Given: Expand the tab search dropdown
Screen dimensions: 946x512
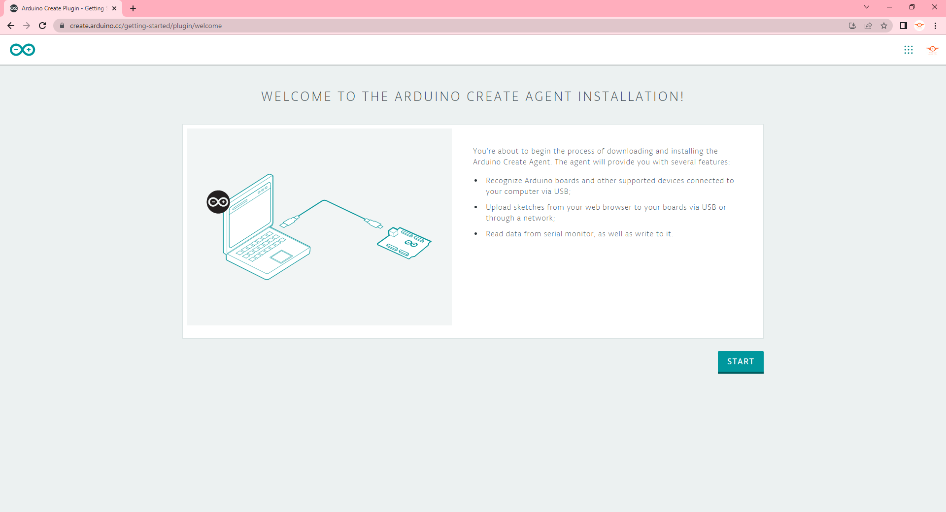Looking at the screenshot, I should [867, 7].
